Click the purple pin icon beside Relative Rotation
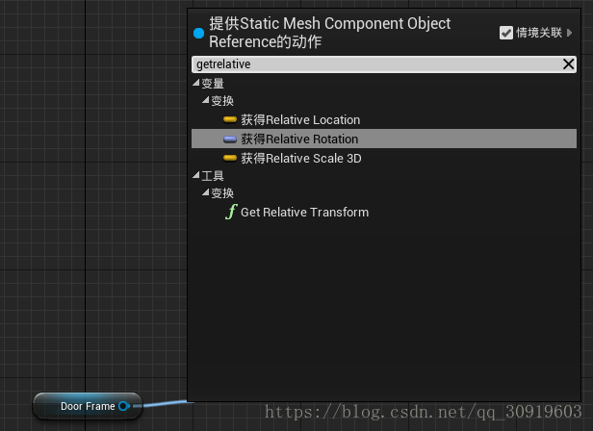The width and height of the screenshot is (593, 431). point(230,139)
